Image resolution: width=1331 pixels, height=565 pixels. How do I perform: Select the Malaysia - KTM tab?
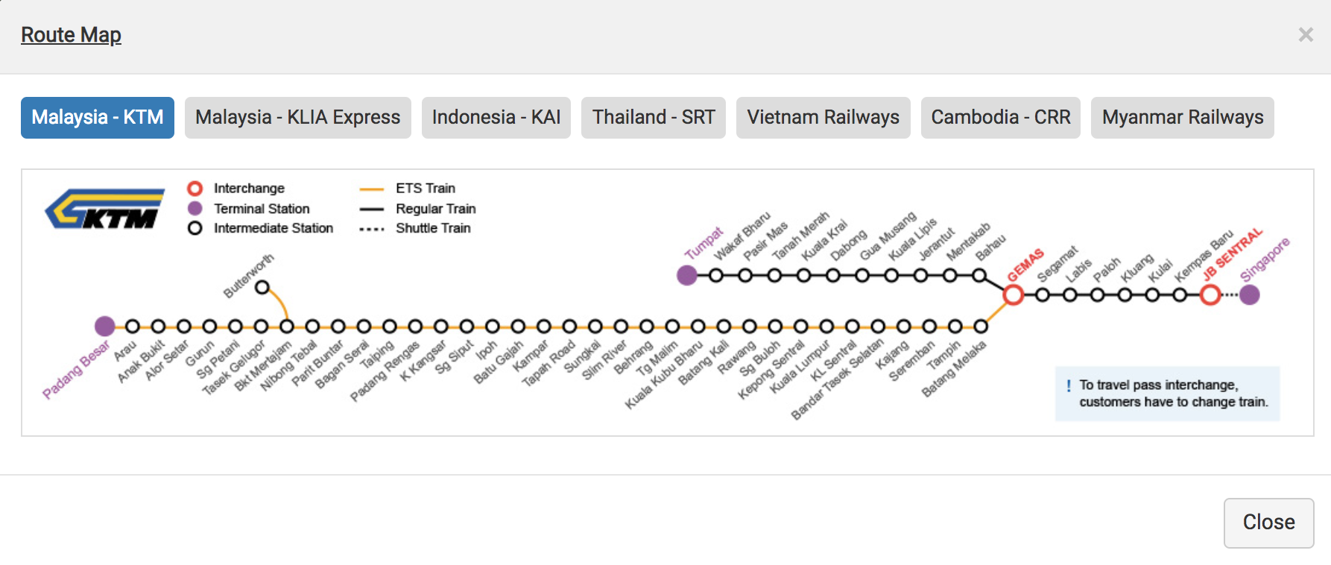98,118
